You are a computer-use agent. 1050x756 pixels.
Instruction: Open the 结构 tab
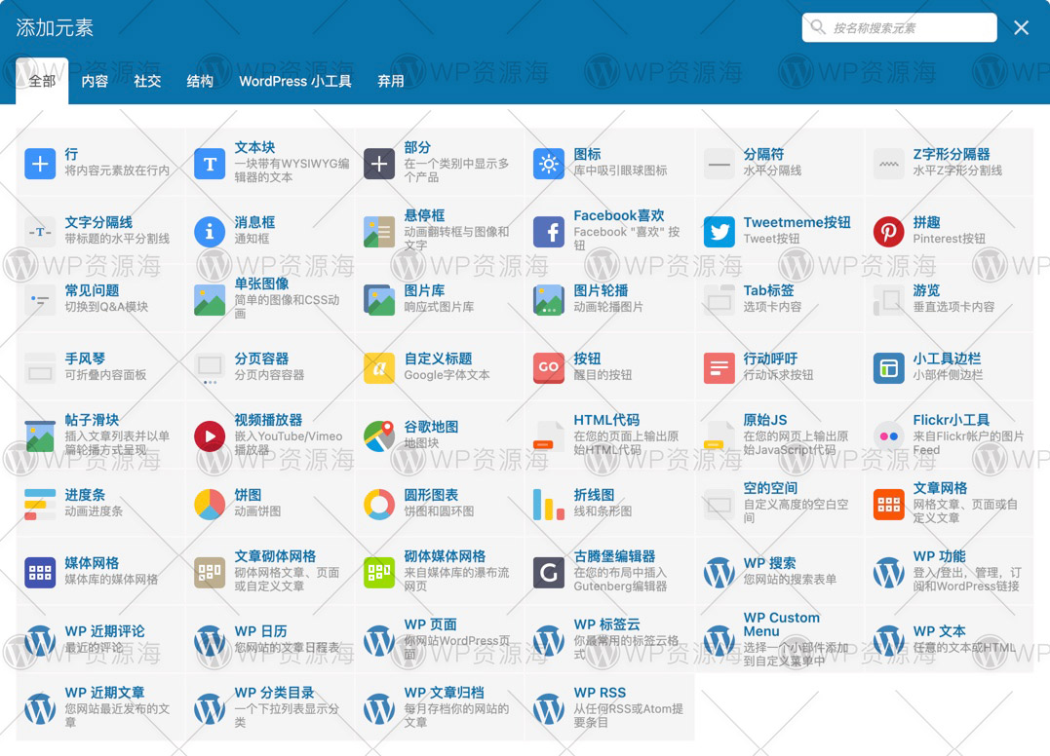click(200, 81)
